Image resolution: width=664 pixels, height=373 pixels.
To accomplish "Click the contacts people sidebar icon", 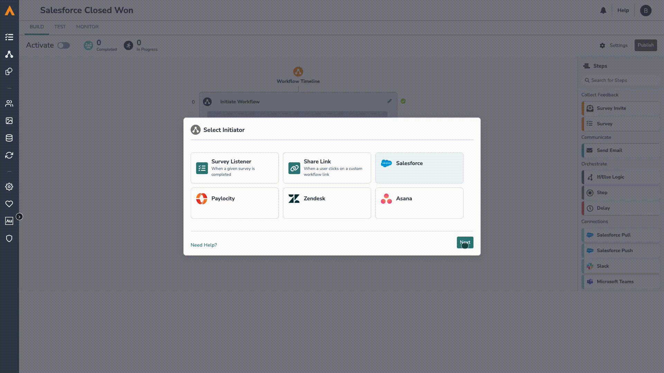I will pos(9,103).
